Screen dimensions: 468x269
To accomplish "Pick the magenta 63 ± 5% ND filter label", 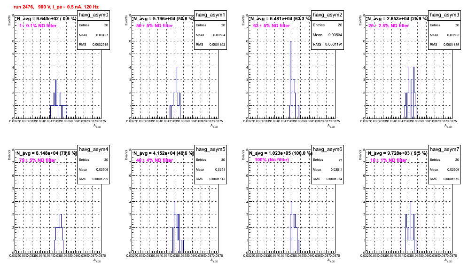I will tap(272, 26).
